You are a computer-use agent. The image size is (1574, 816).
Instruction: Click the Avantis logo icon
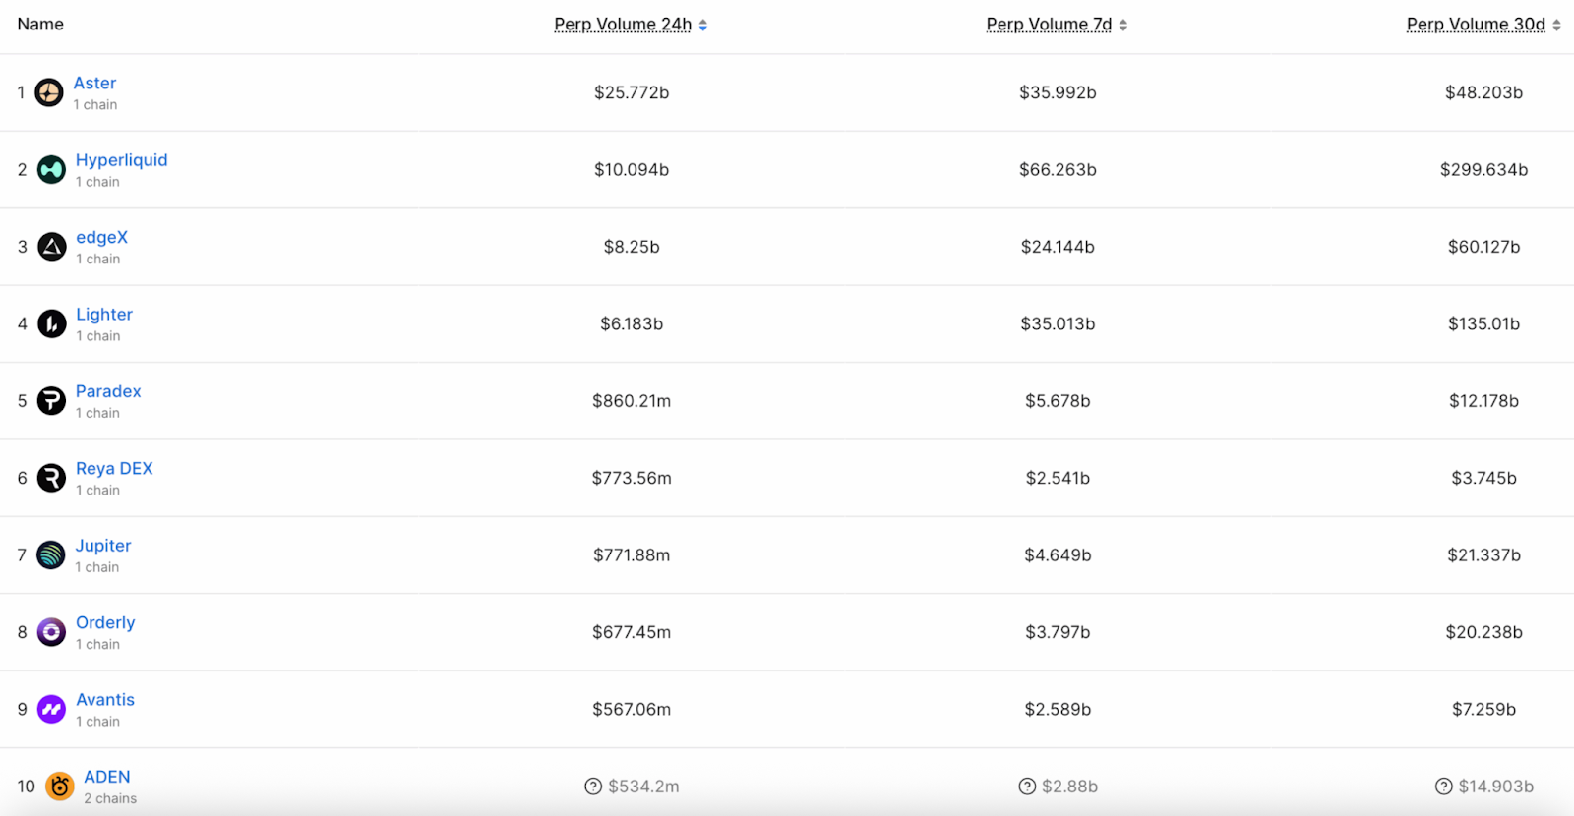[x=50, y=709]
